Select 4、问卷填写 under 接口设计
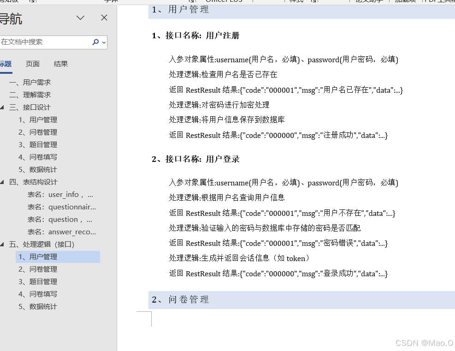 (38, 157)
